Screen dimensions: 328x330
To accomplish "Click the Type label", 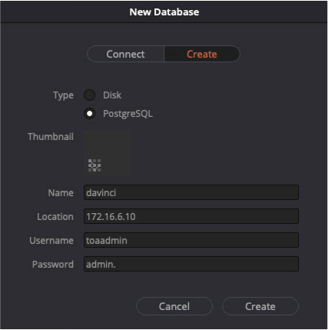I will (x=63, y=95).
